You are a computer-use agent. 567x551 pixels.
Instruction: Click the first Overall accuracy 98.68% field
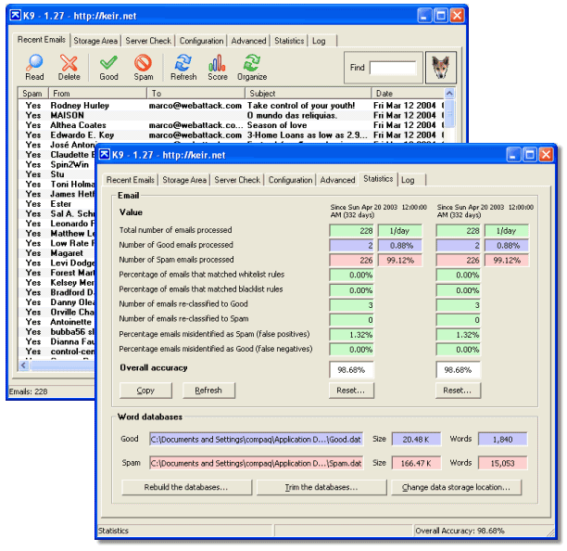coord(351,369)
